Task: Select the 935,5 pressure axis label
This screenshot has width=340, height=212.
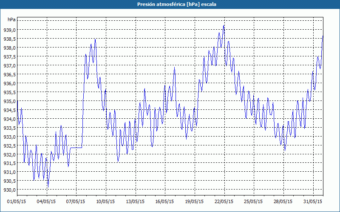Action: (9, 92)
